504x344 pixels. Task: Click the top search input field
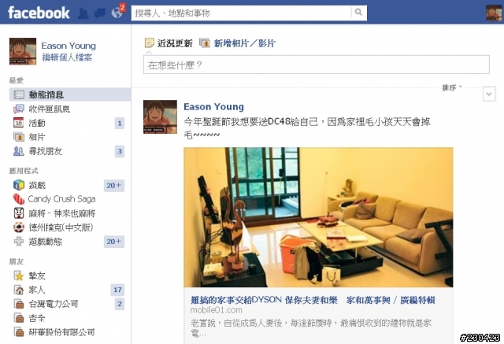pos(242,13)
